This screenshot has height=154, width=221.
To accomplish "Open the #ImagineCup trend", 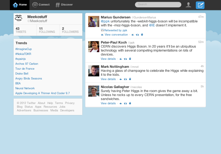I will [x=24, y=49].
